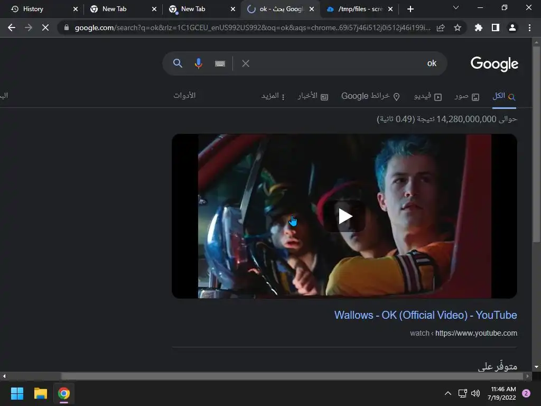The width and height of the screenshot is (541, 406).
Task: Close the second New Tab
Action: click(x=233, y=9)
